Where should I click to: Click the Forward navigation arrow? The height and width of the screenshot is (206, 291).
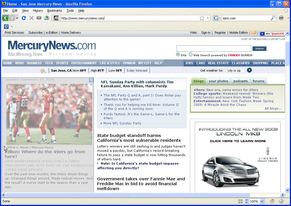(12, 18)
